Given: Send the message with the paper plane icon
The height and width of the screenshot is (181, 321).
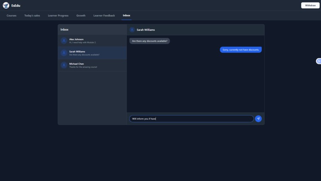Looking at the screenshot, I should pos(258,119).
